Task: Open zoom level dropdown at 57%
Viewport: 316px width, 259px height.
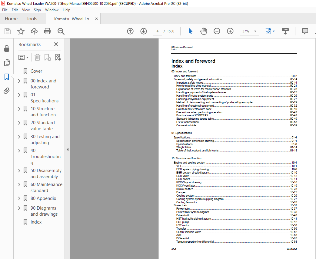Action: coord(255,31)
